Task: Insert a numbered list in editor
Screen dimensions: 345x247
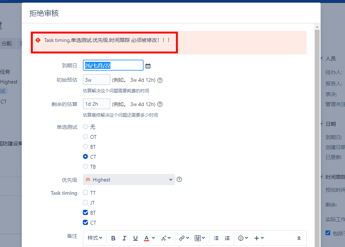Action: point(227,238)
